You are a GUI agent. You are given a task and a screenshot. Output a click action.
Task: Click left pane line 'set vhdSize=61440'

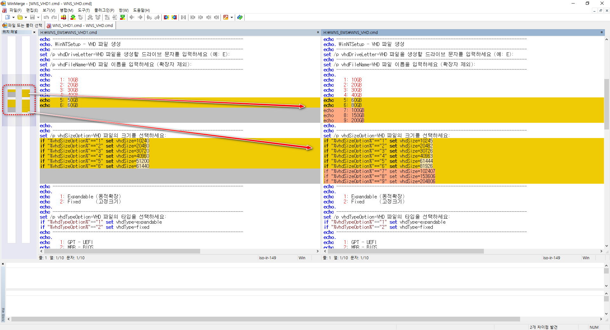(x=180, y=166)
